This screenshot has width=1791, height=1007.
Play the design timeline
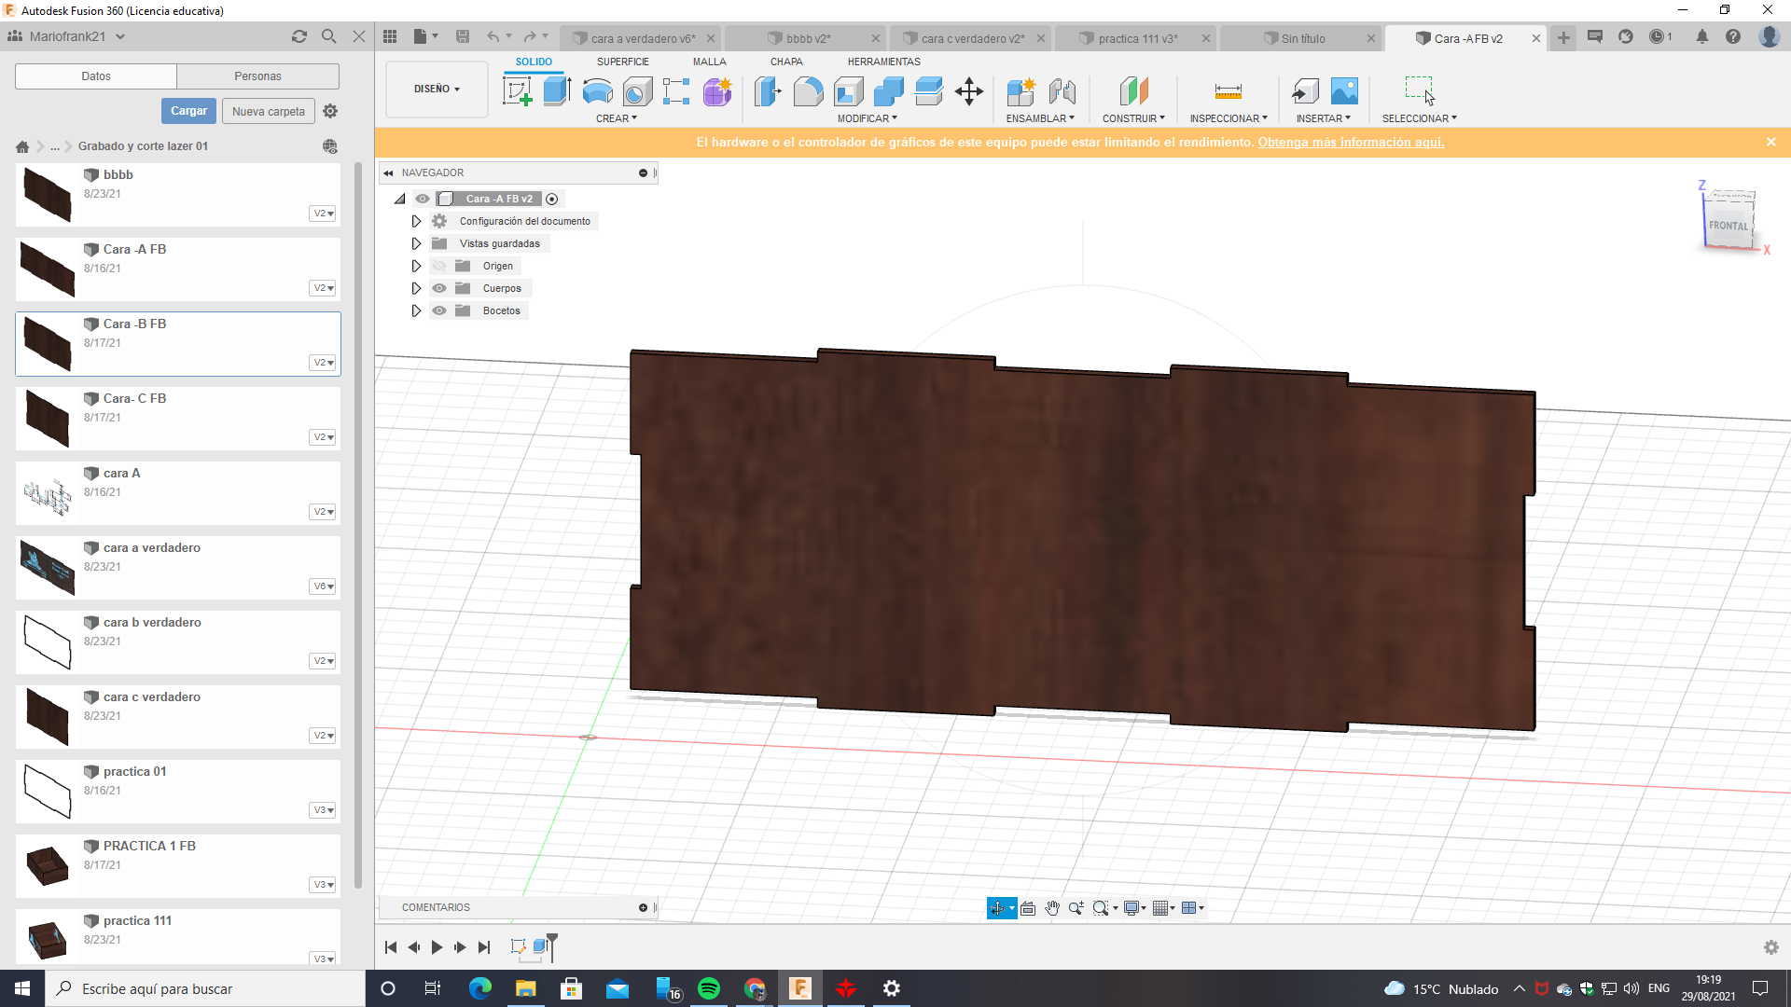[437, 947]
